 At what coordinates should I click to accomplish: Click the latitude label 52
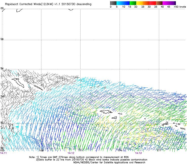pyautogui.click(x=2, y=123)
